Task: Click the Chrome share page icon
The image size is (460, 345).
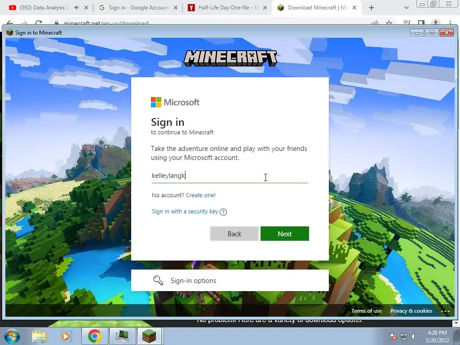Action: pos(375,23)
